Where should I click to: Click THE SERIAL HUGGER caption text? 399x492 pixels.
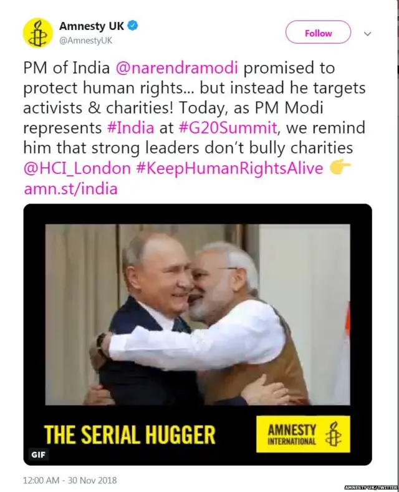[130, 435]
